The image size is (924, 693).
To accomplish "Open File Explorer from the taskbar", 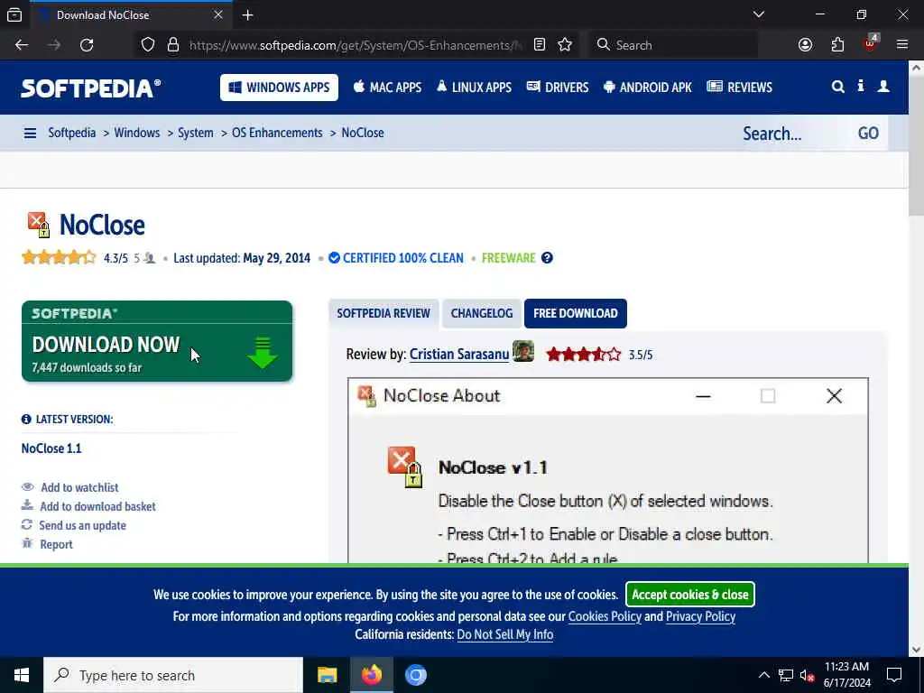I will click(327, 675).
